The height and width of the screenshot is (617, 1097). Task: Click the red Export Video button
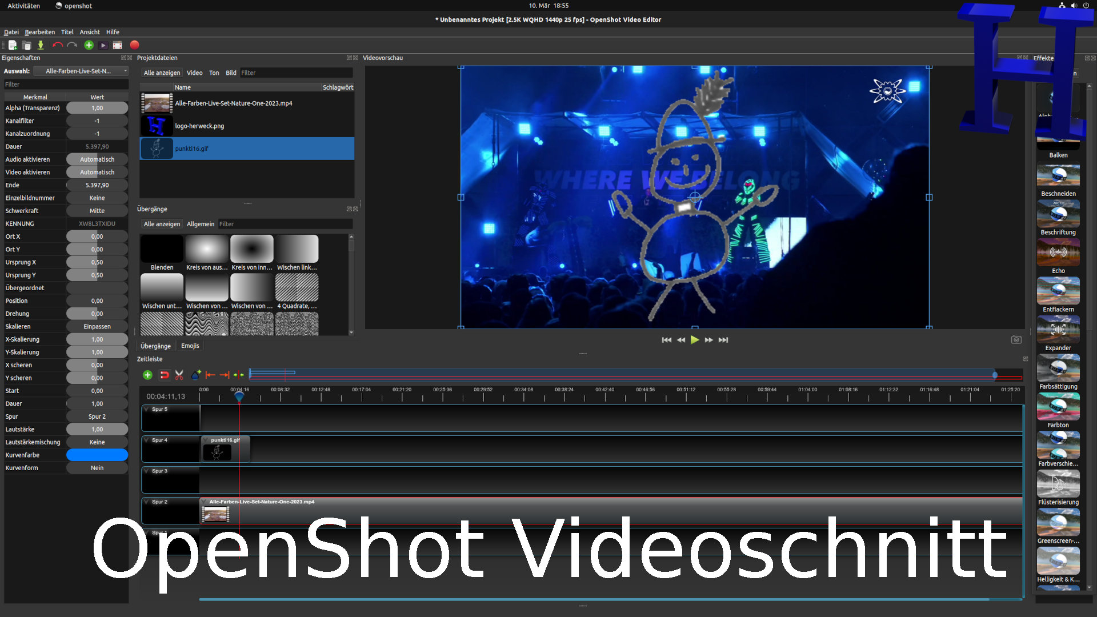[134, 45]
